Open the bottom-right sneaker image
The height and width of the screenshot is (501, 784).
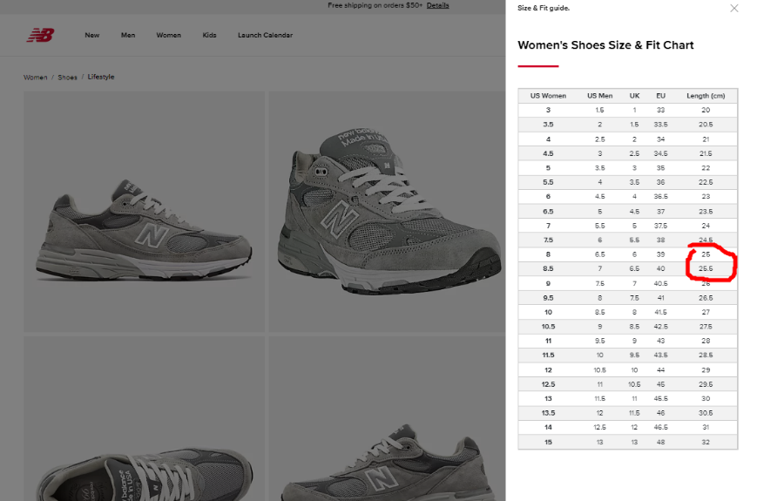pyautogui.click(x=387, y=418)
